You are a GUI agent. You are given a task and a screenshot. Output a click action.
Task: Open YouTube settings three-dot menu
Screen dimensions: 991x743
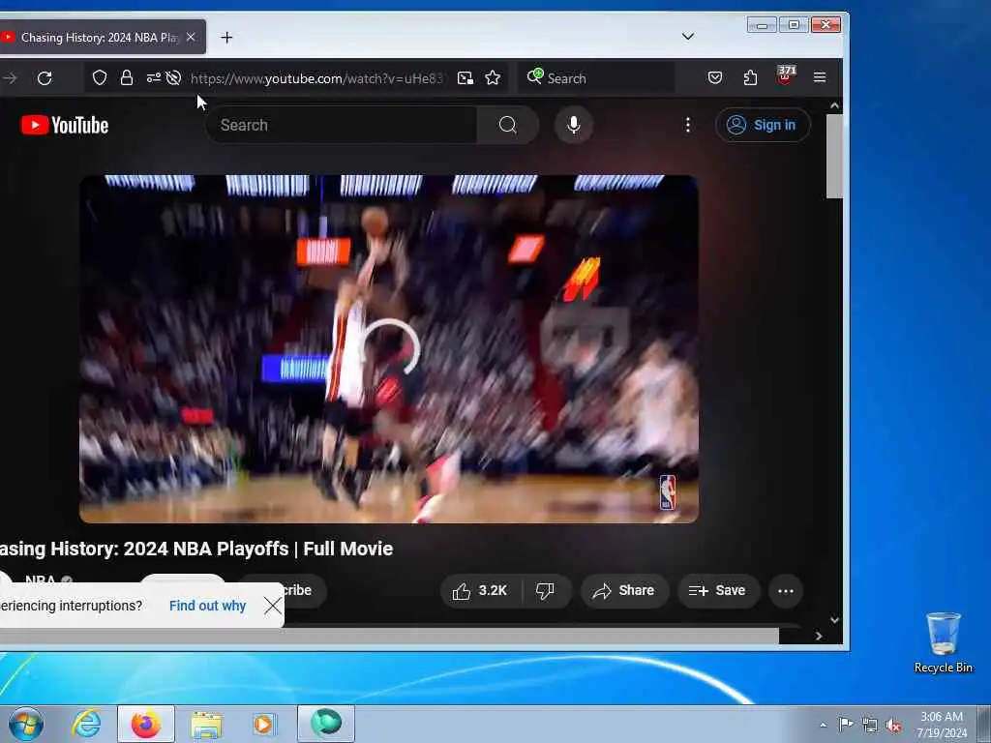[688, 125]
